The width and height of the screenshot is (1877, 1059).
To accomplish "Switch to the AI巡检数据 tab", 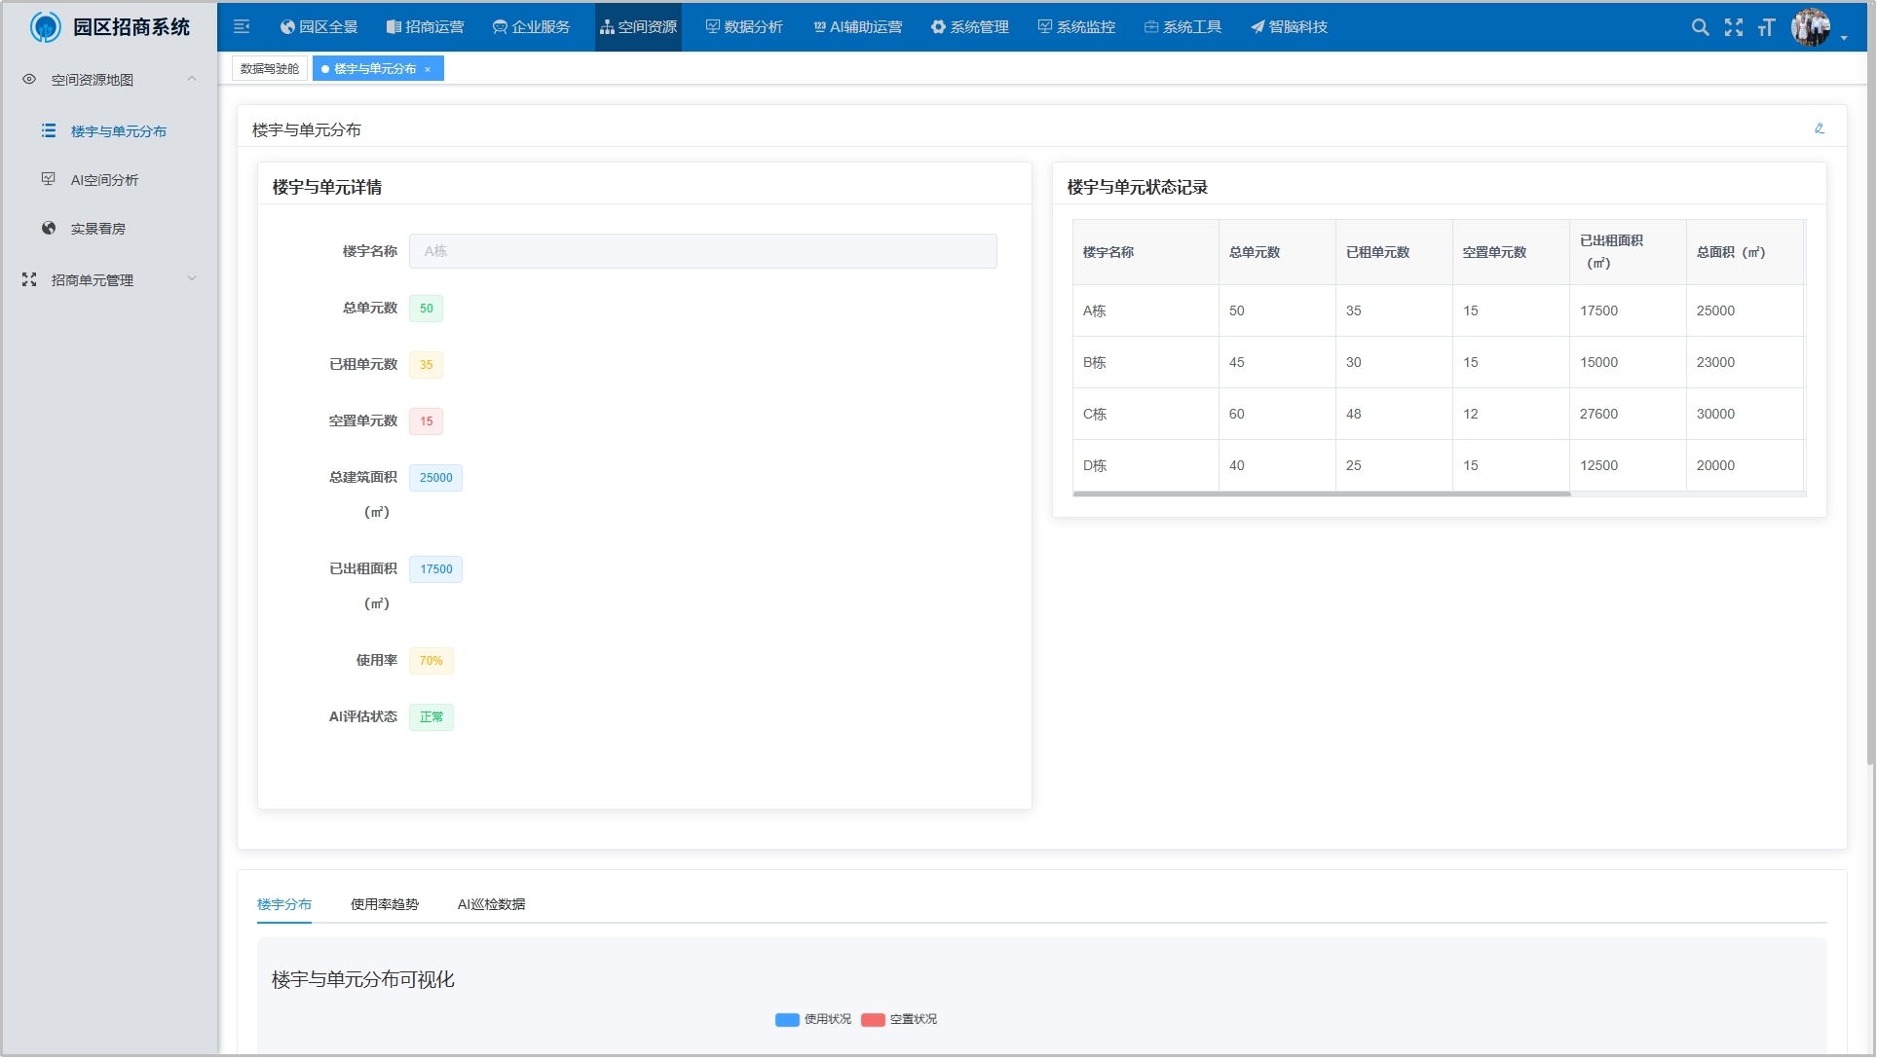I will coord(491,904).
